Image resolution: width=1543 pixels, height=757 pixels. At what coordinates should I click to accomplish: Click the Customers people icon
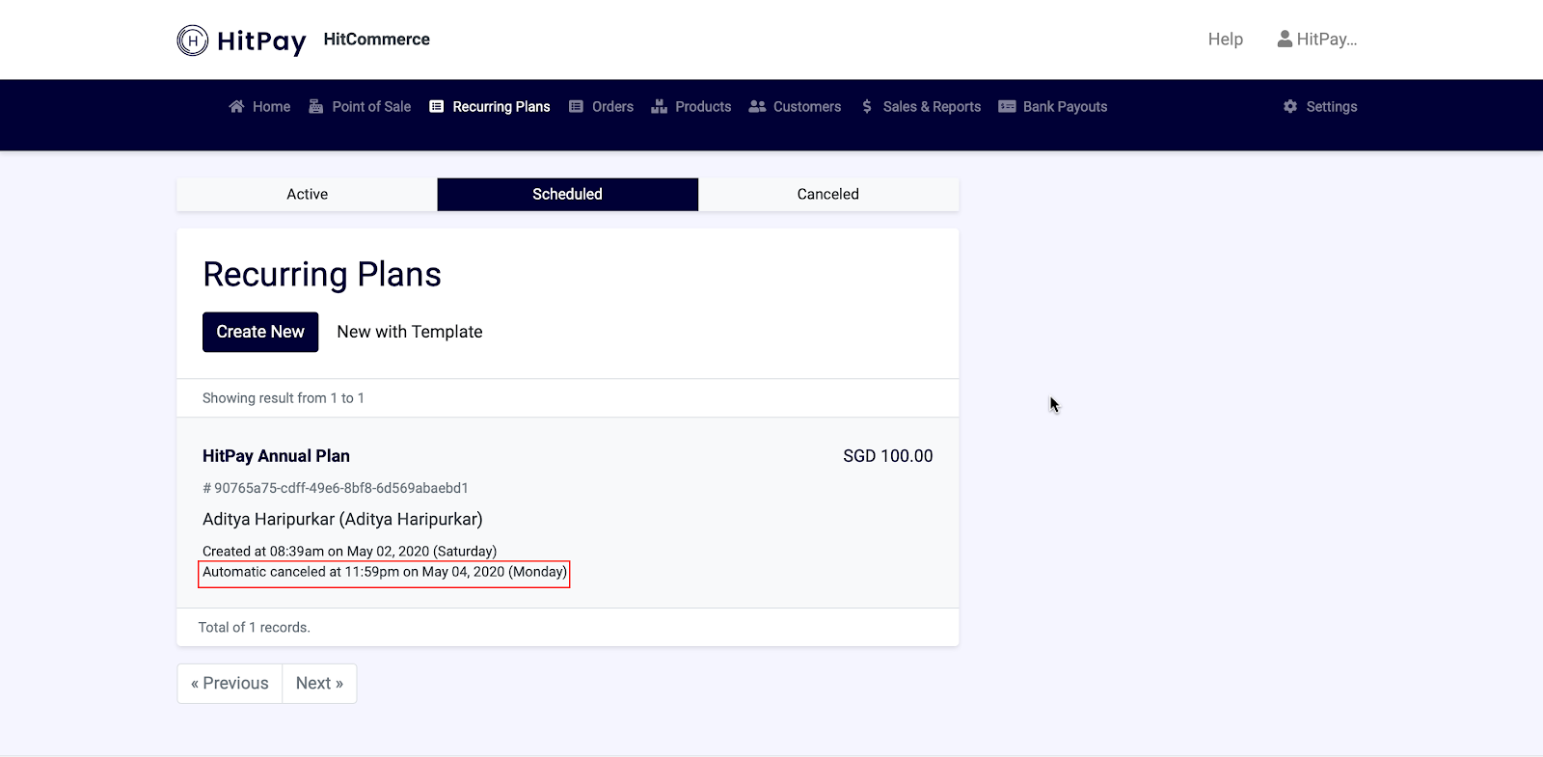tap(757, 107)
